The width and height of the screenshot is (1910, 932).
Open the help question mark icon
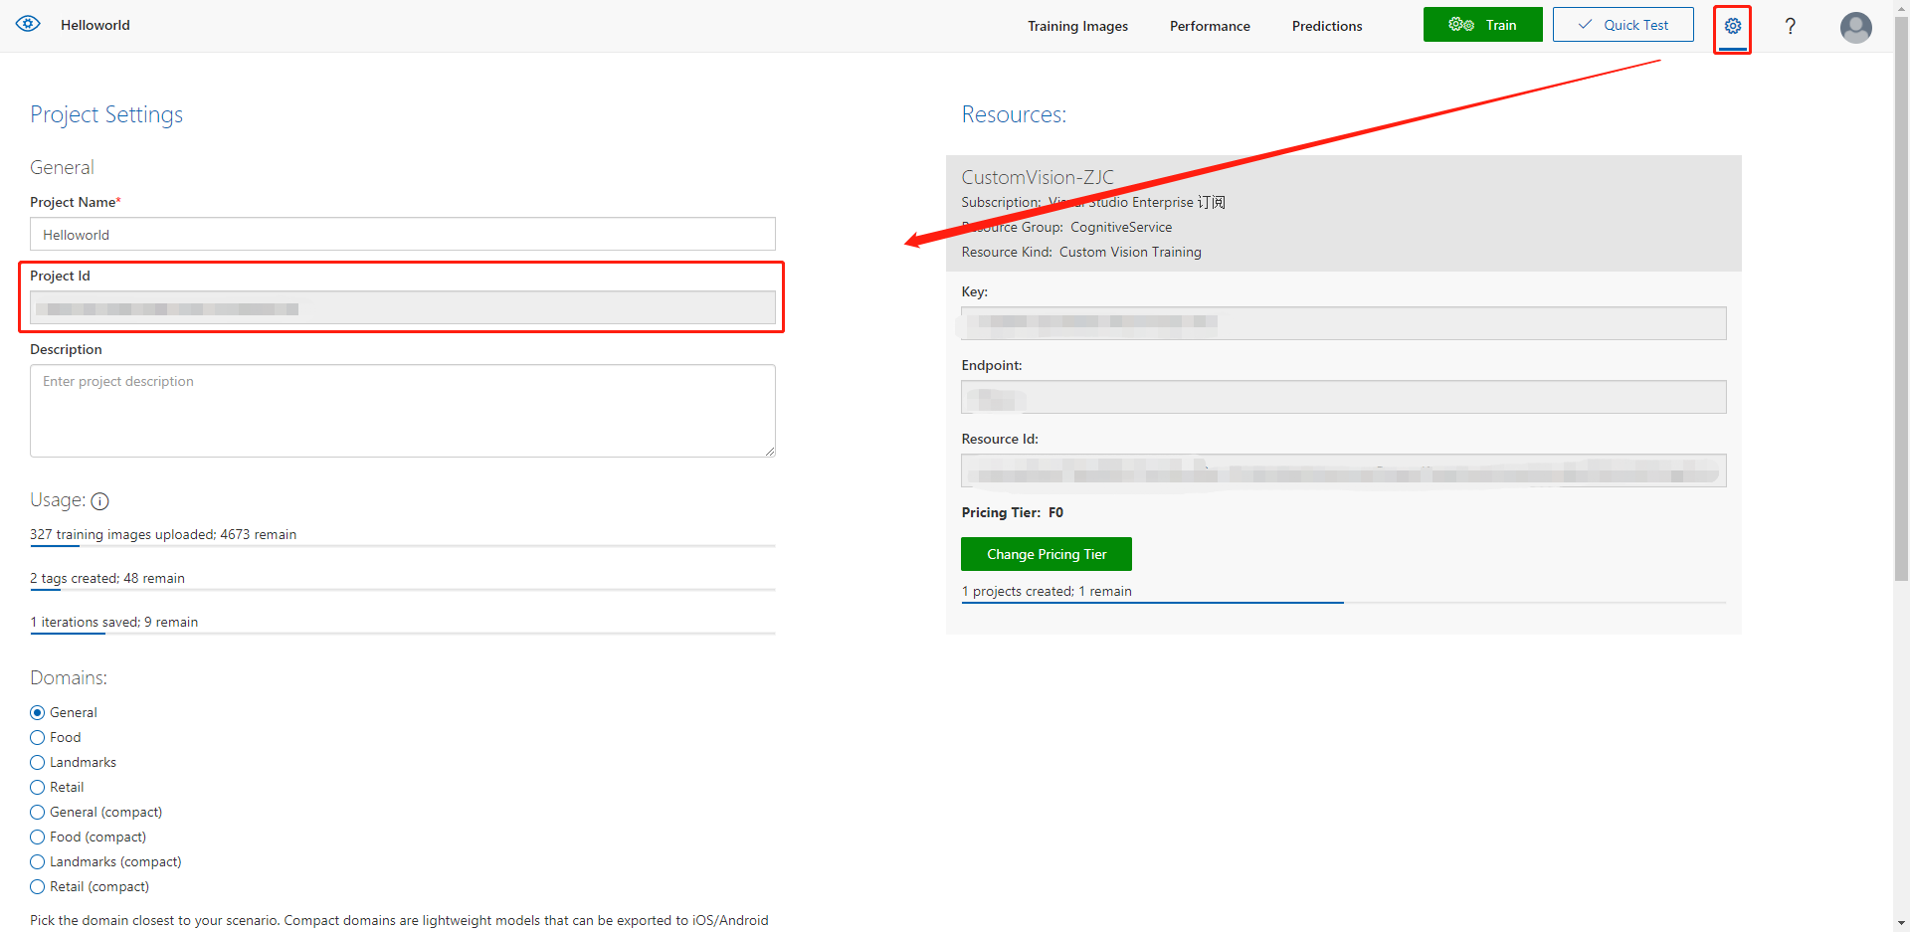pos(1790,26)
